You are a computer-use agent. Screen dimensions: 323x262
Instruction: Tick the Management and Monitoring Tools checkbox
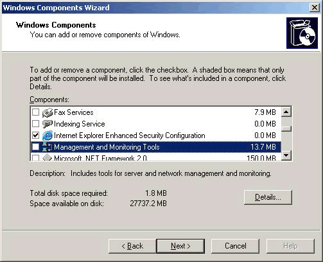(x=35, y=147)
